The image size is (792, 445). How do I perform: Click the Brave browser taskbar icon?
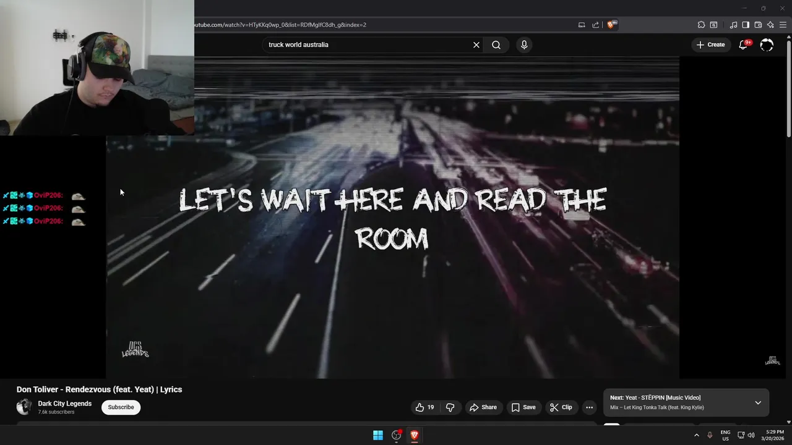pos(415,435)
